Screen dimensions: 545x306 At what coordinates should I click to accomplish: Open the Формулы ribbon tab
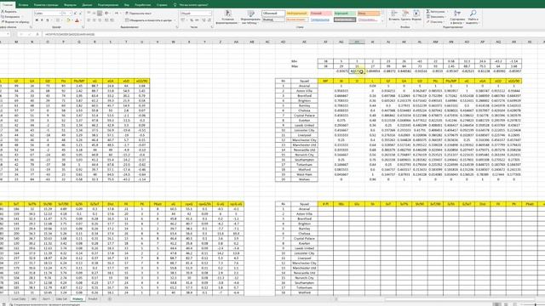point(70,5)
